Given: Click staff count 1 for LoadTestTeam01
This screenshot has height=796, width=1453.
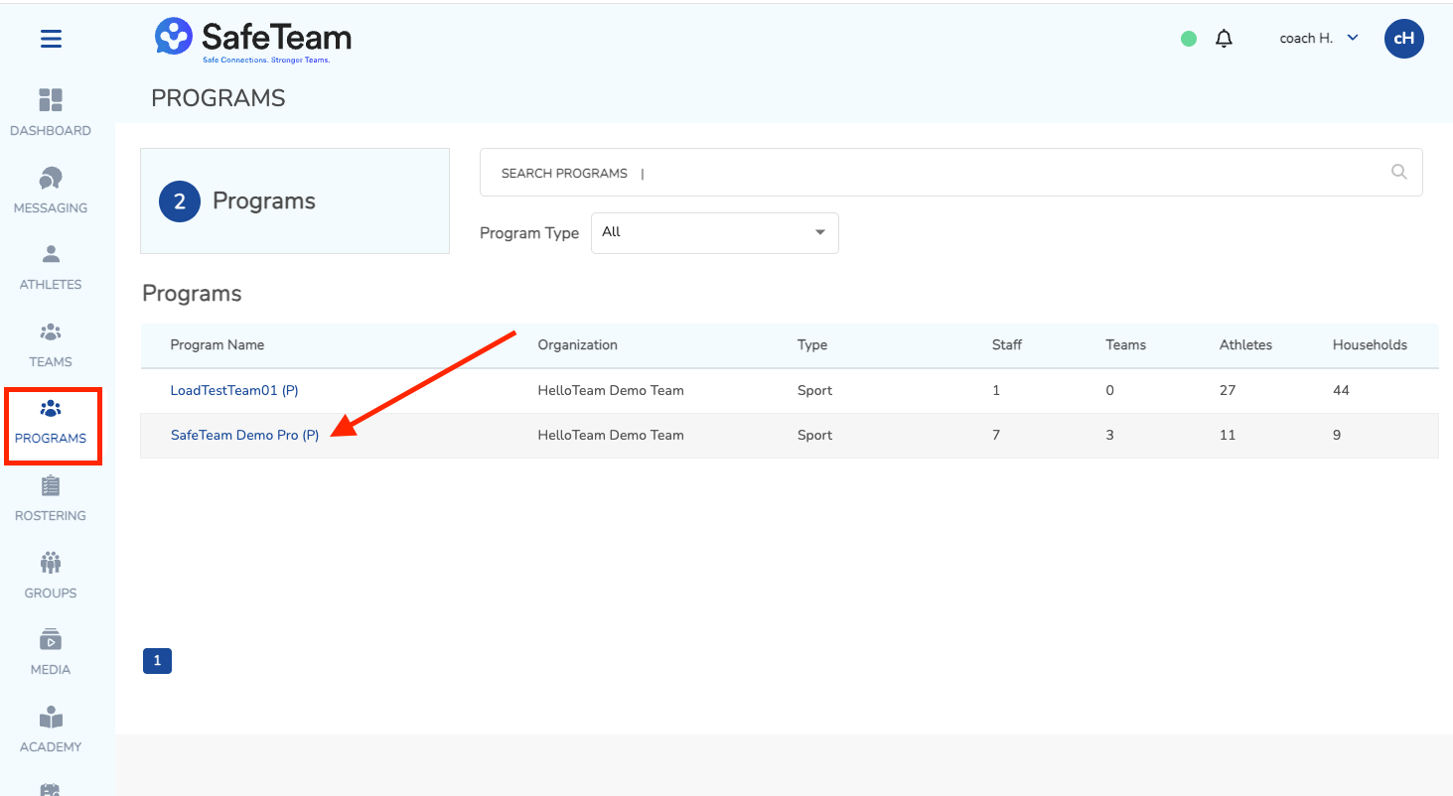Looking at the screenshot, I should (x=996, y=390).
